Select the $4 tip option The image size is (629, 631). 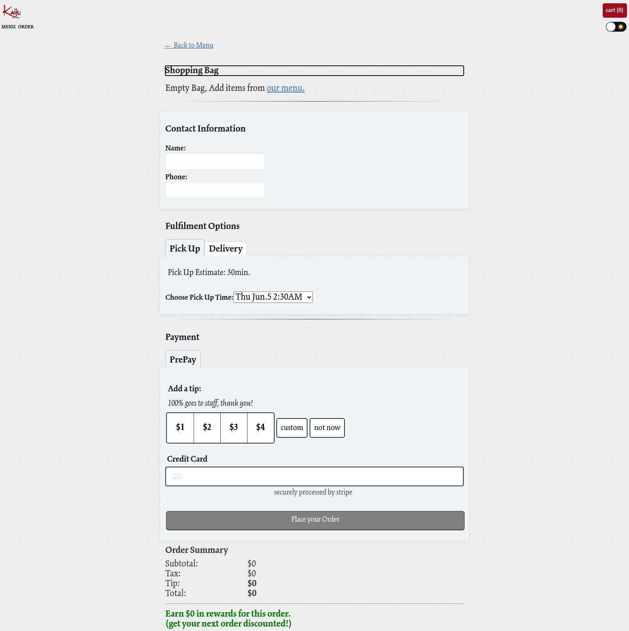pyautogui.click(x=260, y=428)
